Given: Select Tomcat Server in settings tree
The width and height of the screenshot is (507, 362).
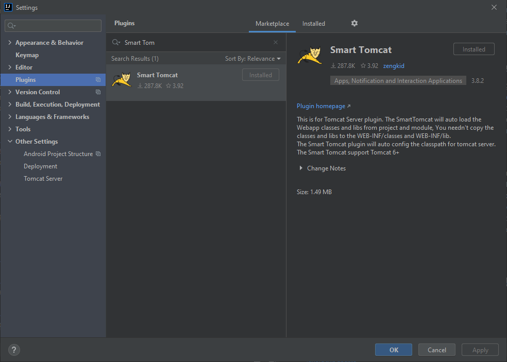Looking at the screenshot, I should [43, 179].
